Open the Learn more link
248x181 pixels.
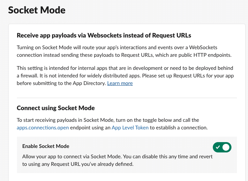click(x=120, y=83)
